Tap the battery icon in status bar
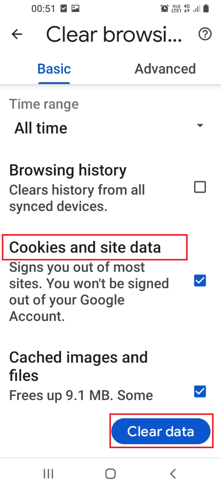Image resolution: width=221 pixels, height=489 pixels. coord(207,8)
